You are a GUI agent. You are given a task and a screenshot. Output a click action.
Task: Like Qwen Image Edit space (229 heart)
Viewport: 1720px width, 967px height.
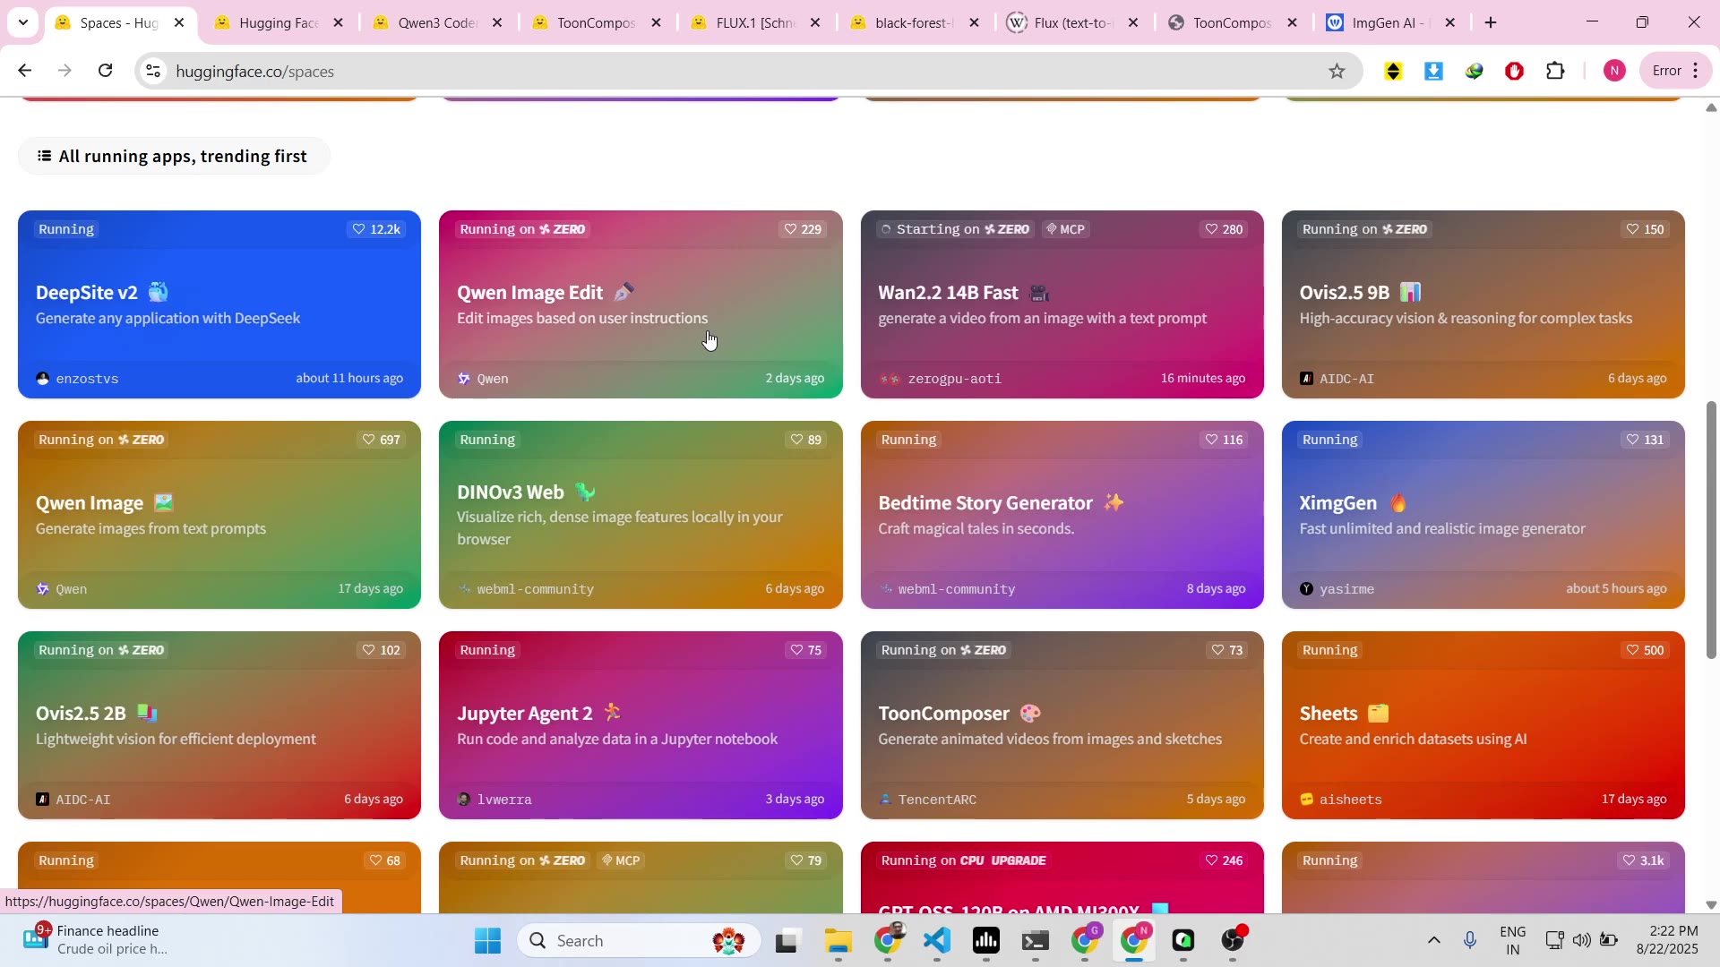point(803,229)
